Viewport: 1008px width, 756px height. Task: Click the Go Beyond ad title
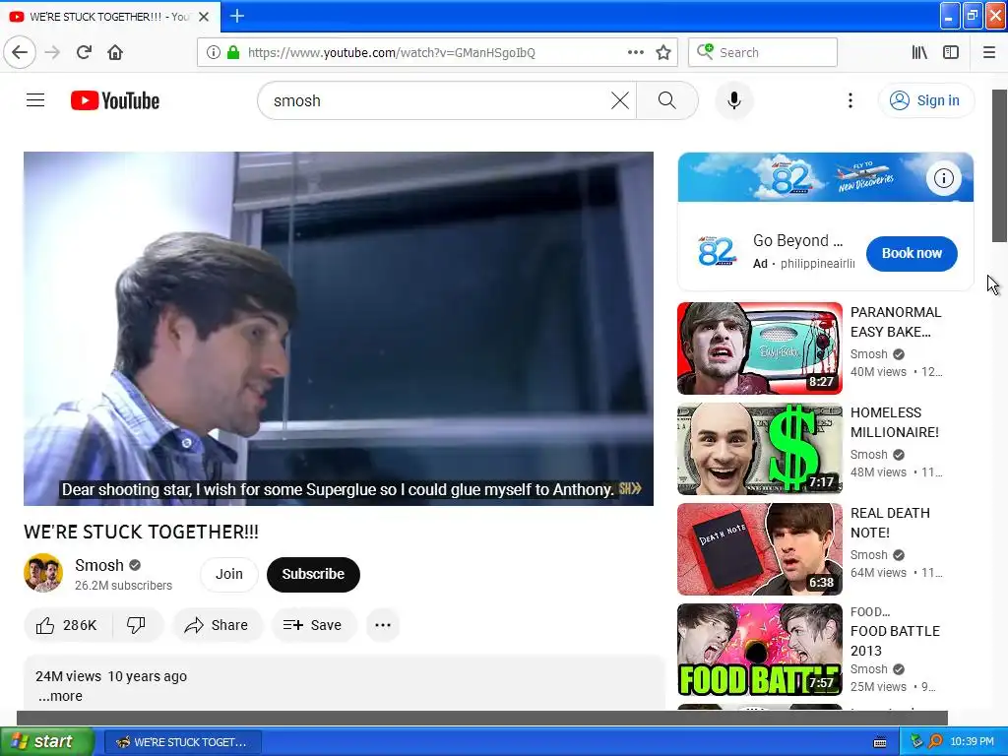coord(797,240)
